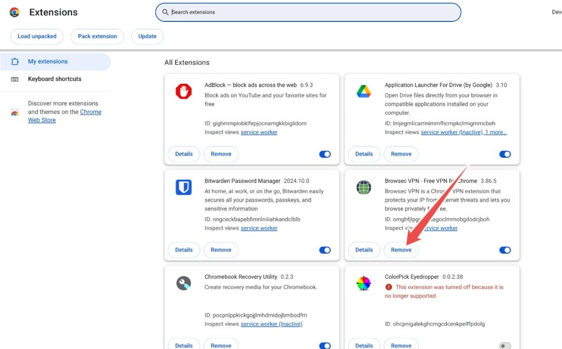Image resolution: width=562 pixels, height=349 pixels.
Task: Open Details for ColorPick Eyedropper
Action: [x=364, y=345]
